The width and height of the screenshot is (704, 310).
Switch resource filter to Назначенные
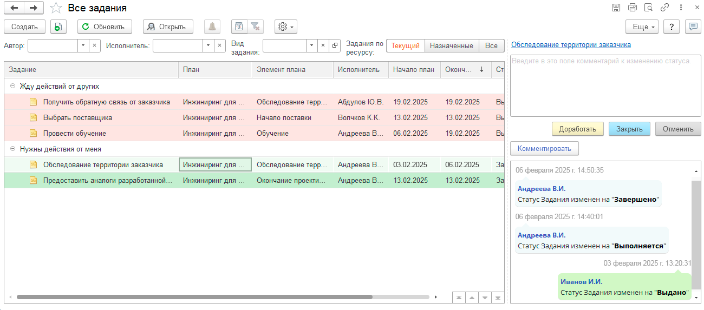452,46
